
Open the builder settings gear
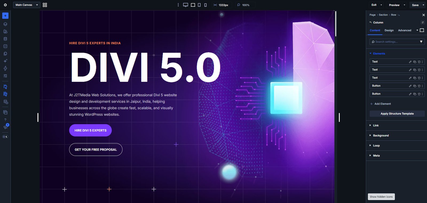point(5,5)
